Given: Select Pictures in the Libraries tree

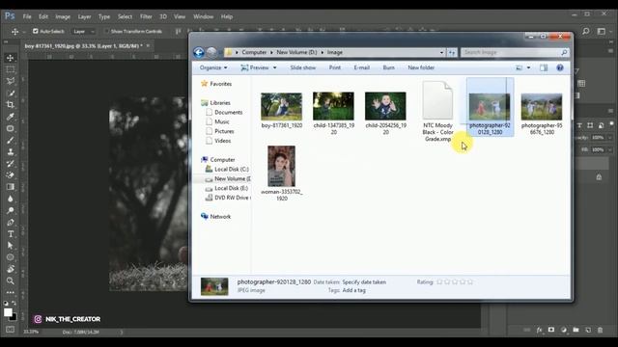Looking at the screenshot, I should click(x=224, y=131).
